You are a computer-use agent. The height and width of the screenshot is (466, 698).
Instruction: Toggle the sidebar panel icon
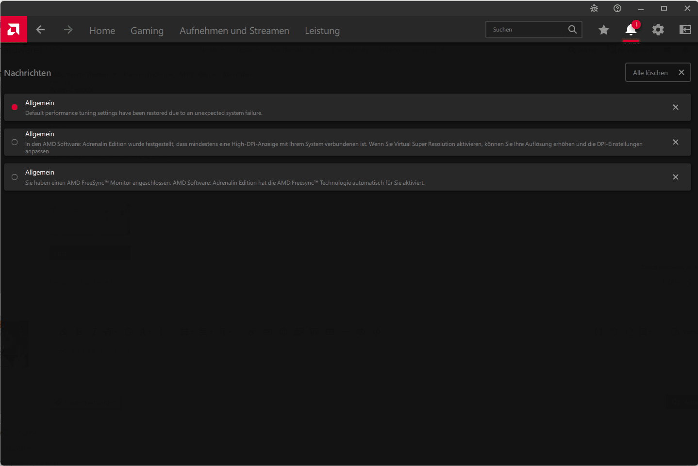685,30
